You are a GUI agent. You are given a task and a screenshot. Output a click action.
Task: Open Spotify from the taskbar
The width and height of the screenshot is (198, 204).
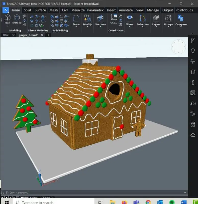point(172,202)
